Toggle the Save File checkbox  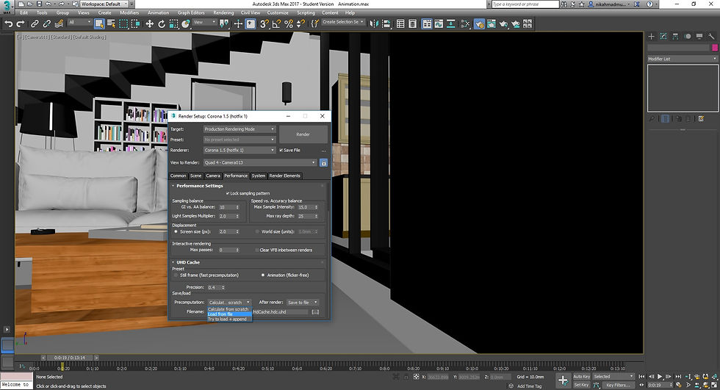tap(281, 150)
